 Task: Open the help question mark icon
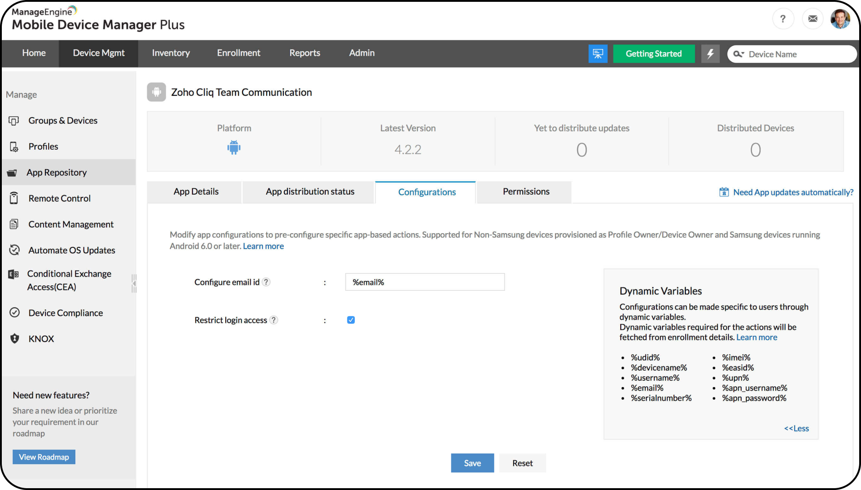783,19
